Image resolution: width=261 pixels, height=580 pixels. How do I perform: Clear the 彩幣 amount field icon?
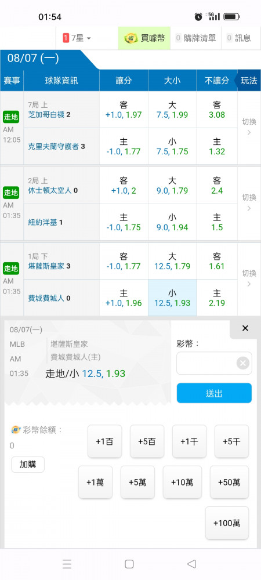(243, 363)
